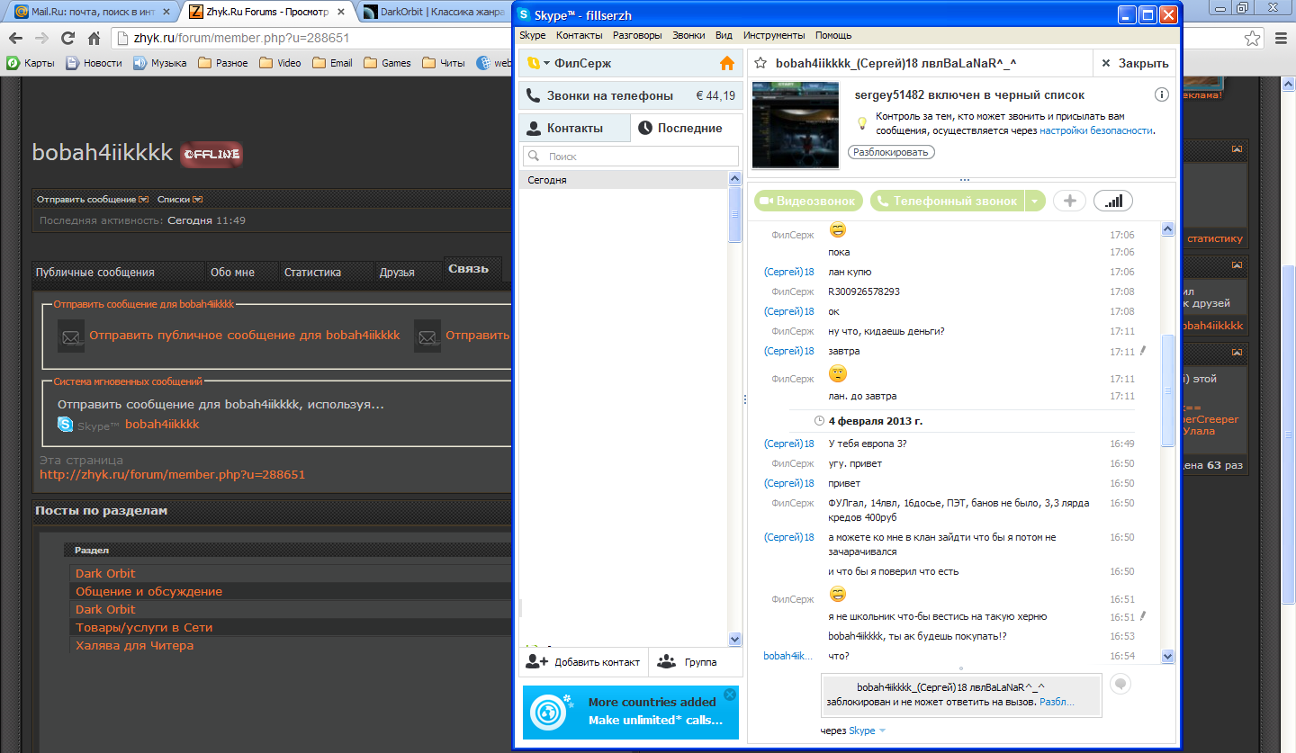
Task: Click Chrome's back arrow button
Action: [16, 39]
